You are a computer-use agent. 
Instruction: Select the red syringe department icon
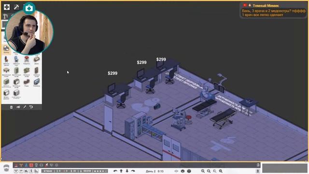[46, 165]
